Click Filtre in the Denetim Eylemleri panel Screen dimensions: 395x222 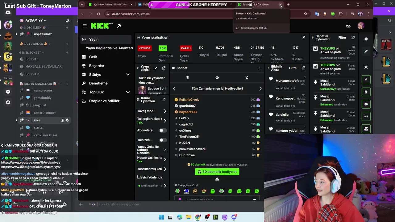pos(342,38)
